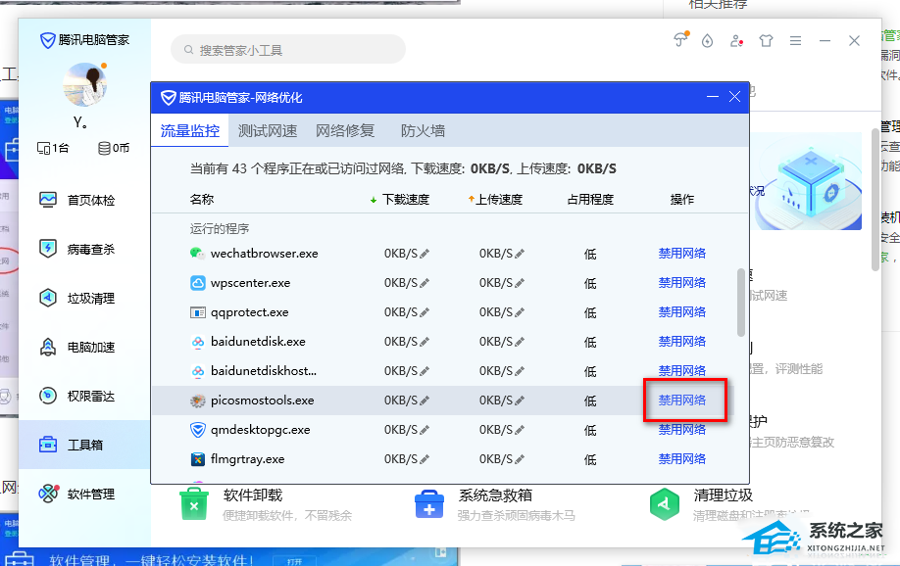Viewport: 900px width, 566px height.
Task: Click the process list vertical scrollbar
Action: pos(740,303)
